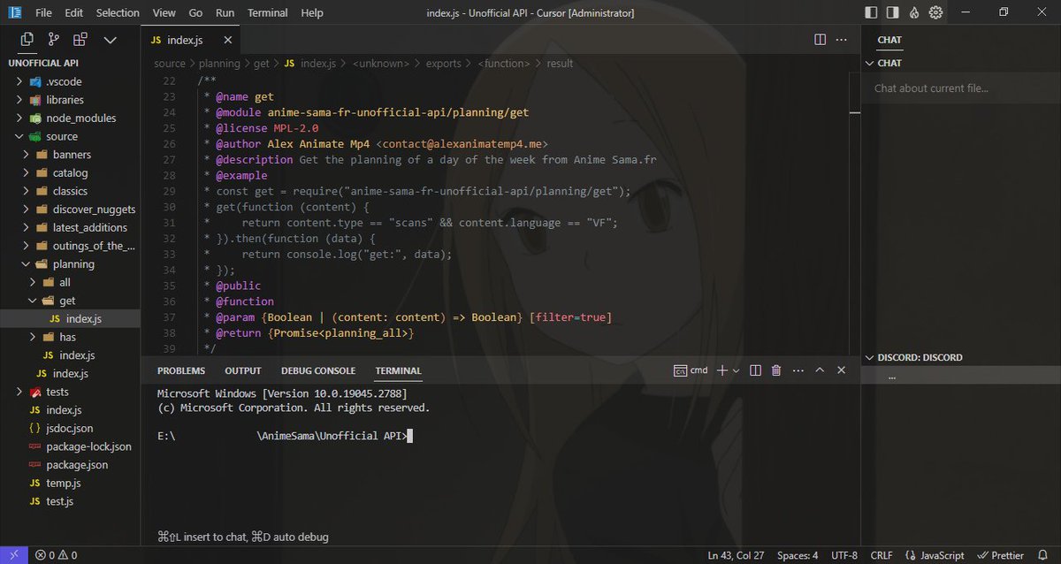Close the index.js editor tab

[x=227, y=41]
